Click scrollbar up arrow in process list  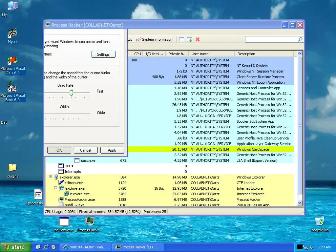300,53
